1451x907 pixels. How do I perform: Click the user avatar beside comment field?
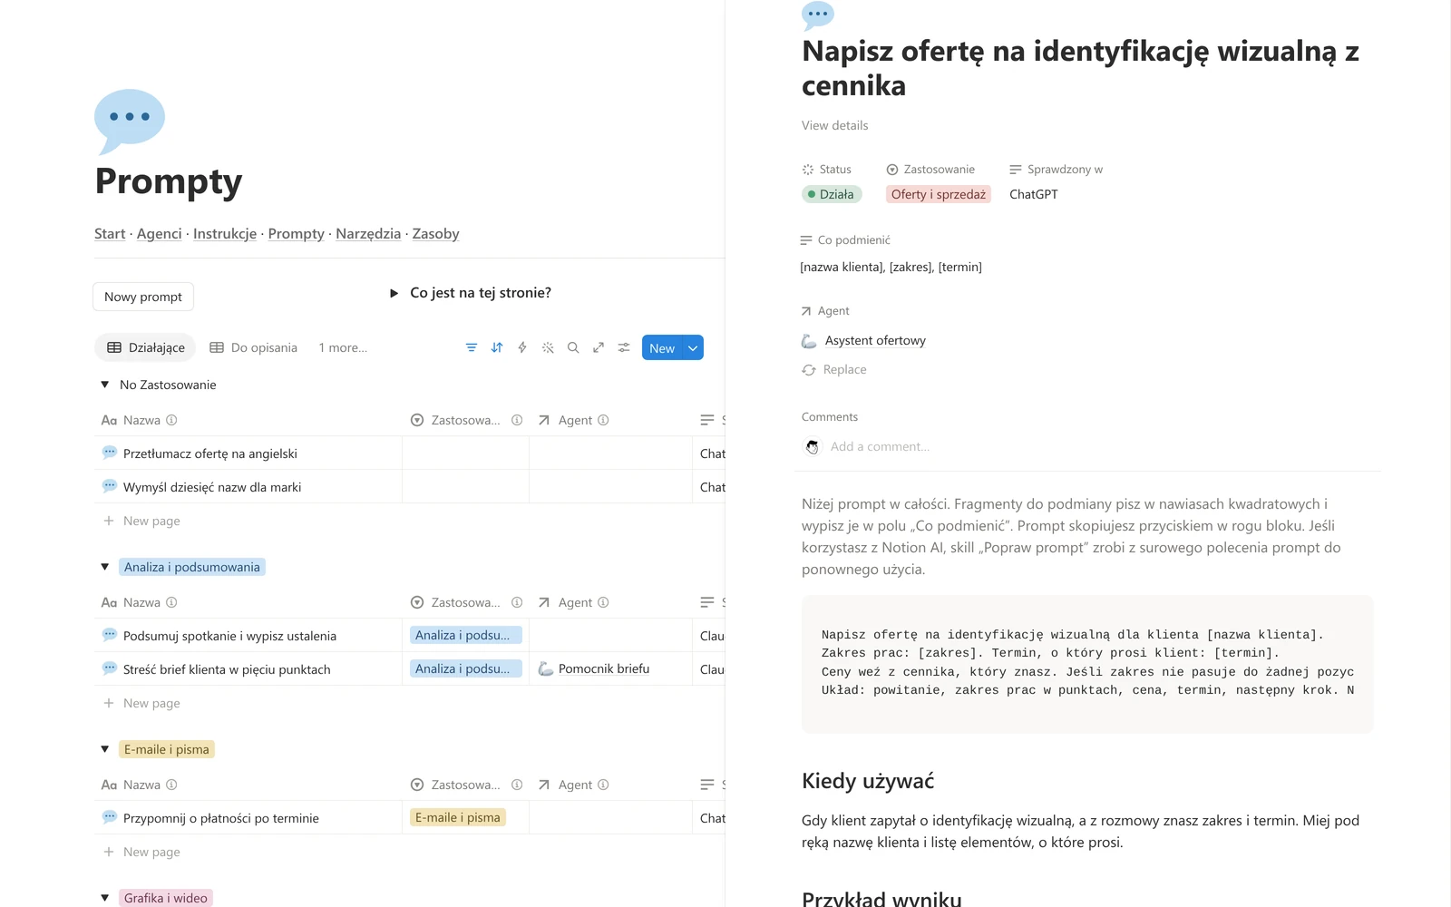click(812, 446)
